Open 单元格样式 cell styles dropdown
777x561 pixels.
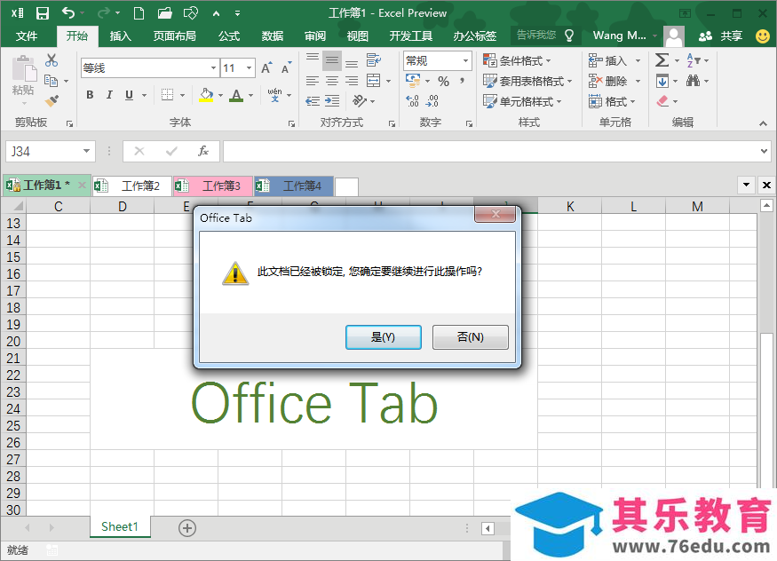[522, 101]
